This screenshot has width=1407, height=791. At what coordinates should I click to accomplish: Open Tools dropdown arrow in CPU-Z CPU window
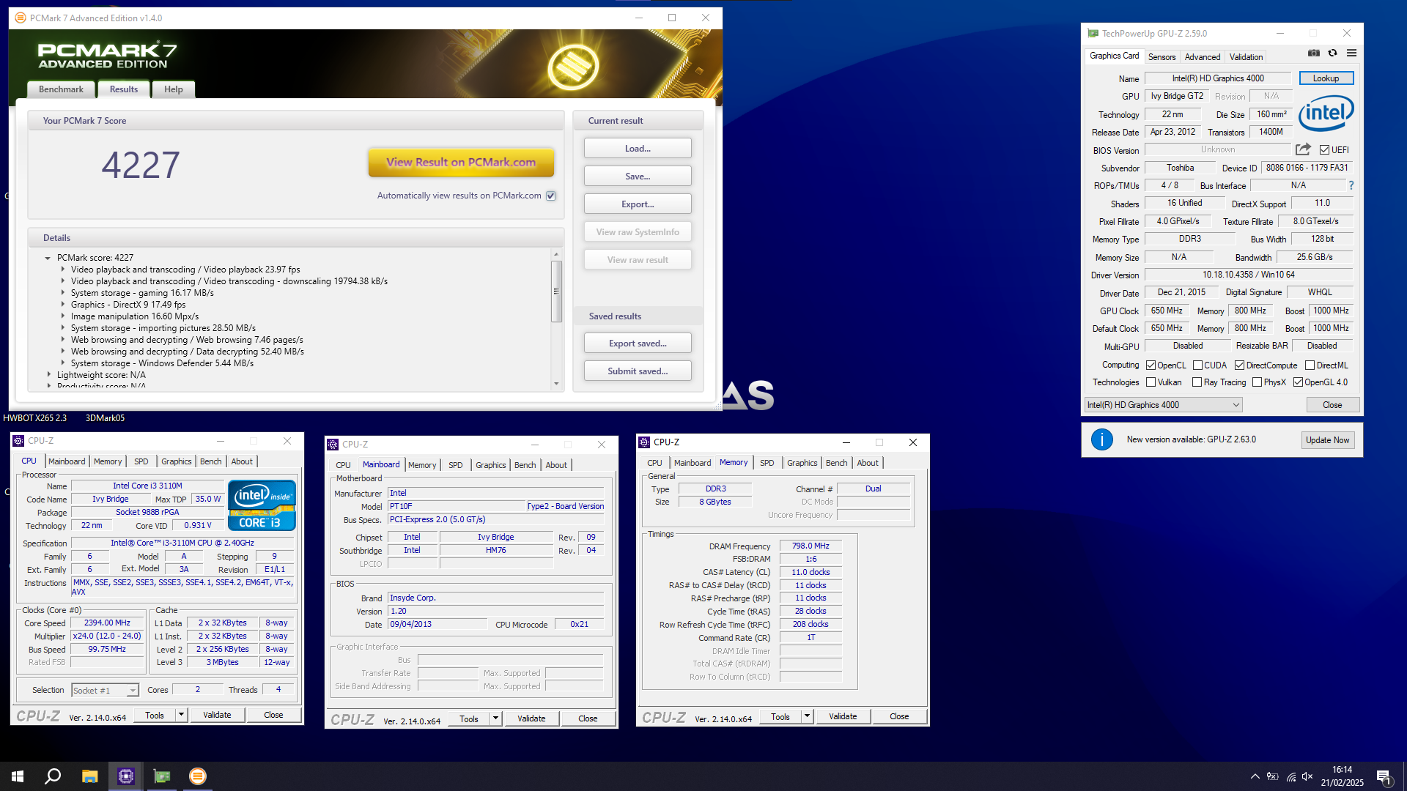181,715
